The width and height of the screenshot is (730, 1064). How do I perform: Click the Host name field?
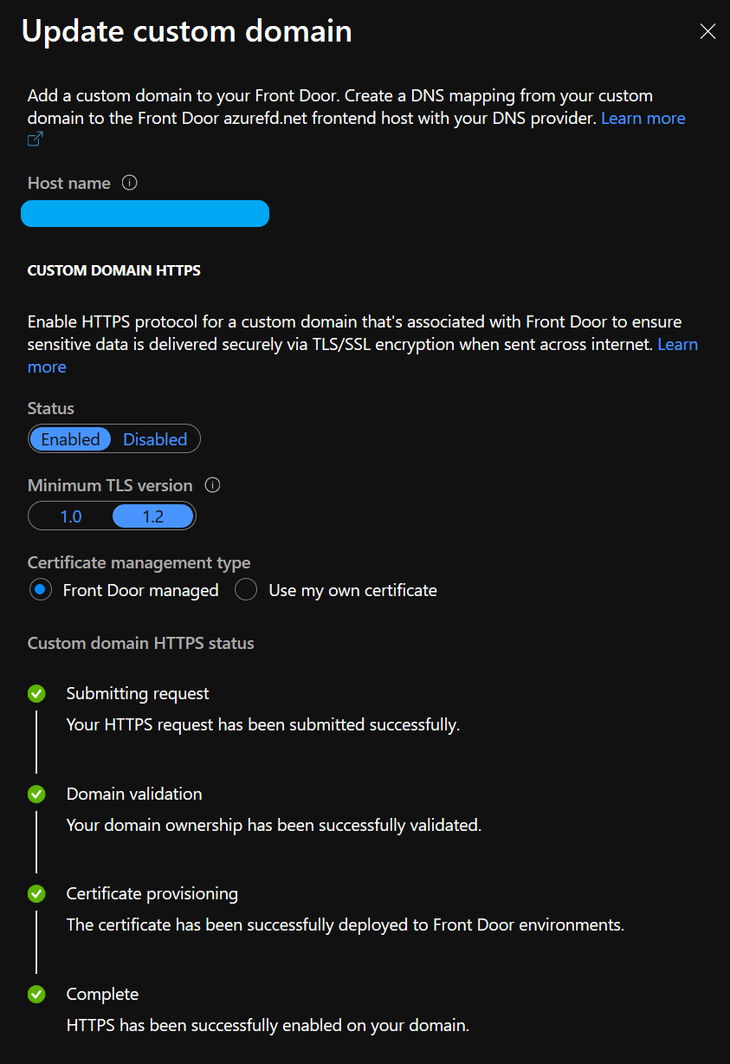click(145, 213)
